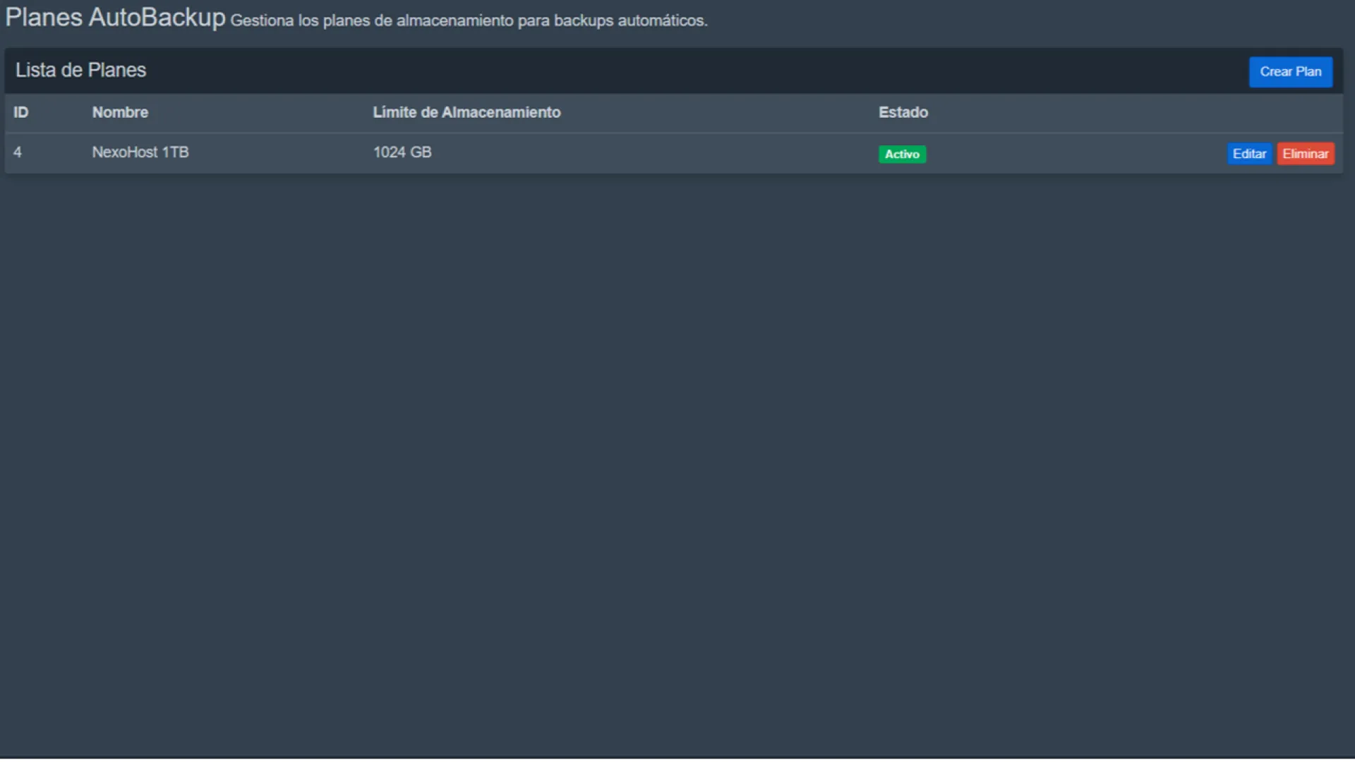The width and height of the screenshot is (1355, 762).
Task: Select the plan ID cell showing 4
Action: pos(18,152)
